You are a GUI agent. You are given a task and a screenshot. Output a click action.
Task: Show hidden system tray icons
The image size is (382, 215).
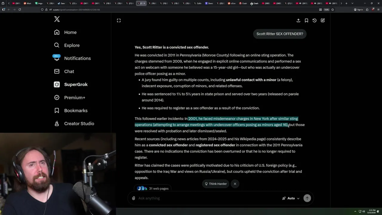(x=355, y=211)
